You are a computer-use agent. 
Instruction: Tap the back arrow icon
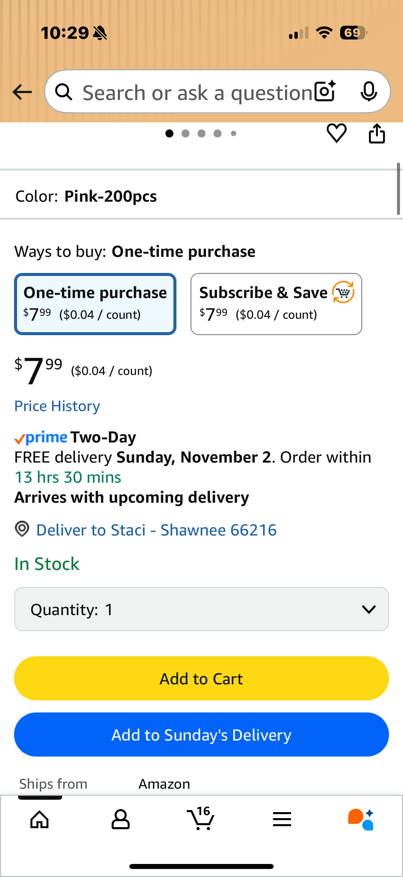click(x=22, y=92)
